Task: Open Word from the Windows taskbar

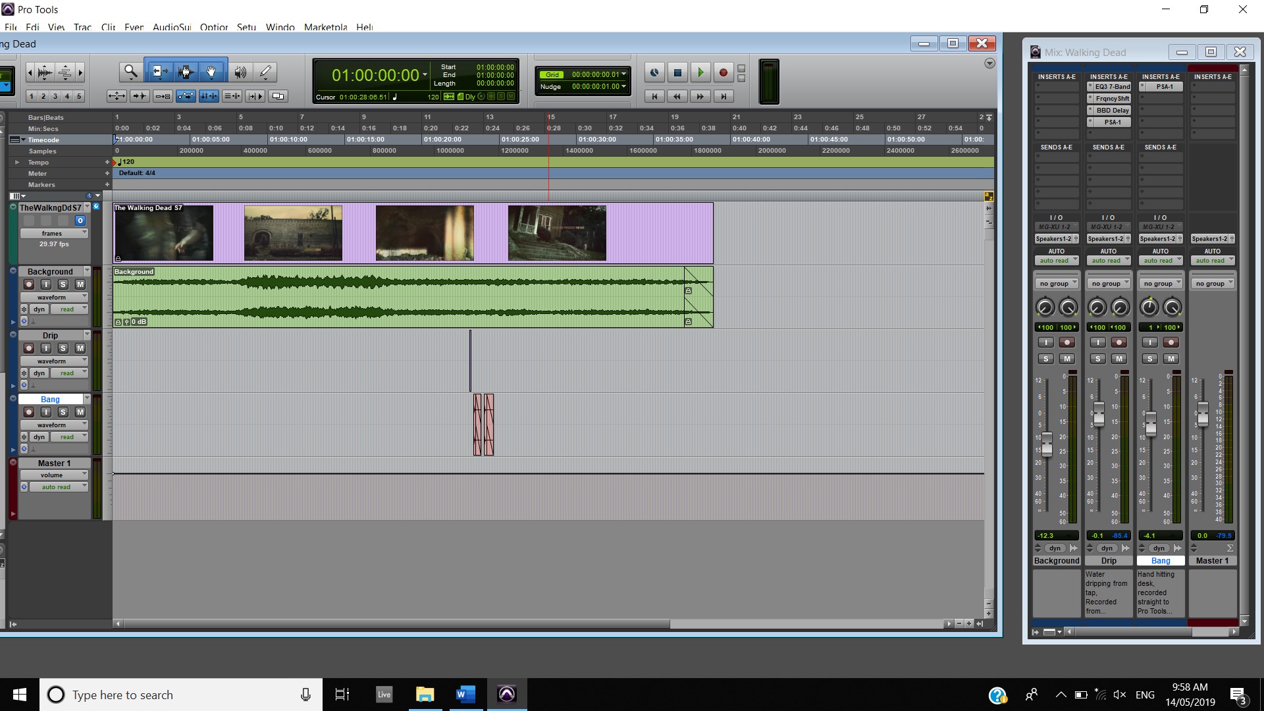Action: coord(465,695)
